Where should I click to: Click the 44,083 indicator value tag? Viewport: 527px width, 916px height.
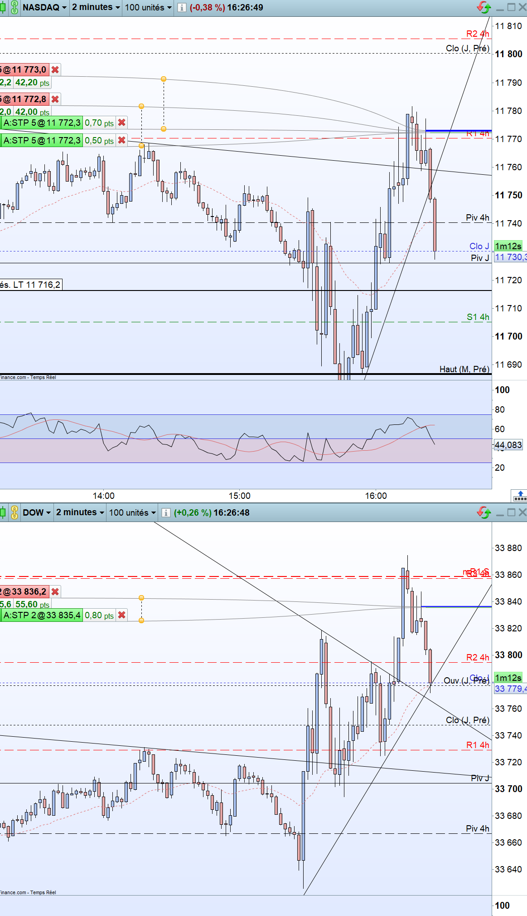pos(508,445)
